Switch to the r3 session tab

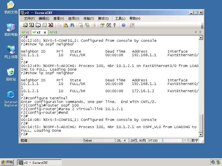point(54,32)
